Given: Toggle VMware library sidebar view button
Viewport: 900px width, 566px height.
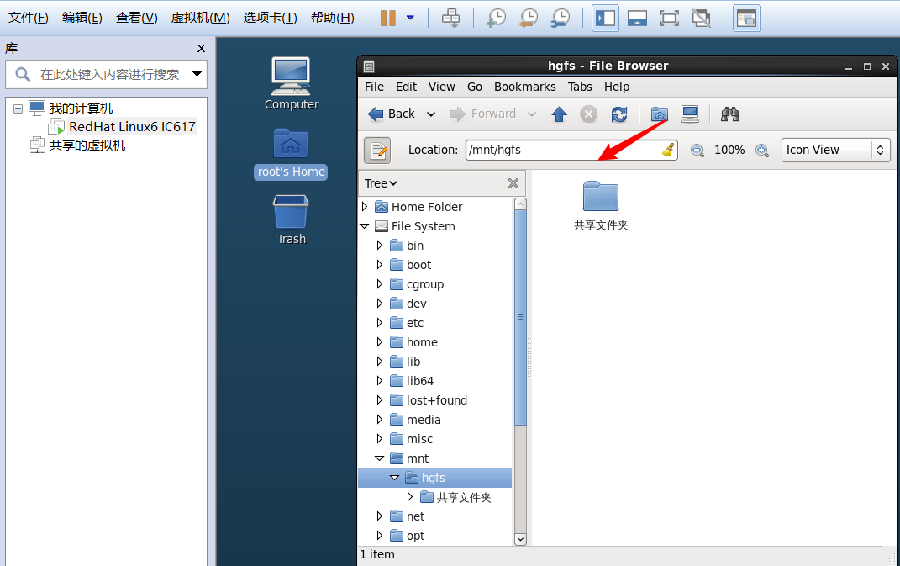Looking at the screenshot, I should pyautogui.click(x=605, y=18).
